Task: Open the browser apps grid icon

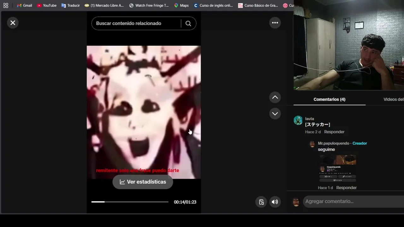Action: pyautogui.click(x=6, y=5)
